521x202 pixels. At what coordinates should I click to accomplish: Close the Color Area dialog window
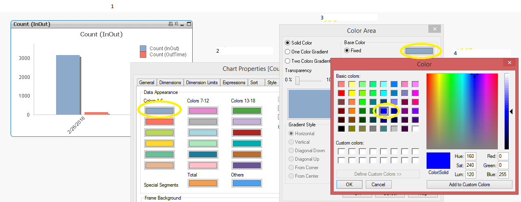(x=434, y=29)
